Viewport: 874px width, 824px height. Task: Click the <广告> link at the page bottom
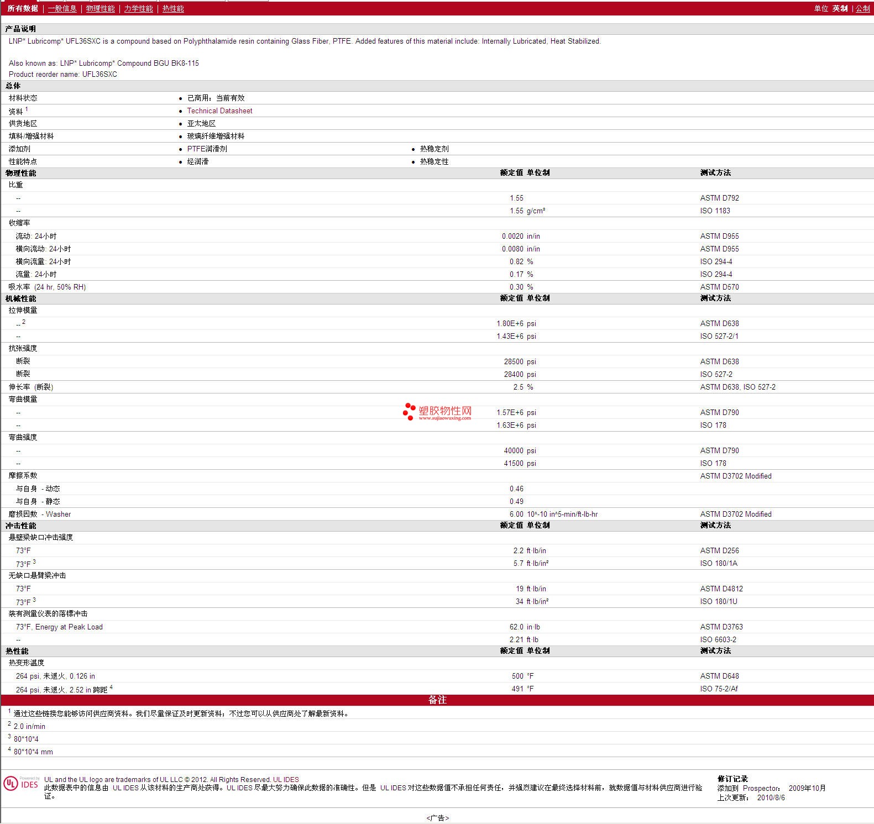(x=437, y=818)
